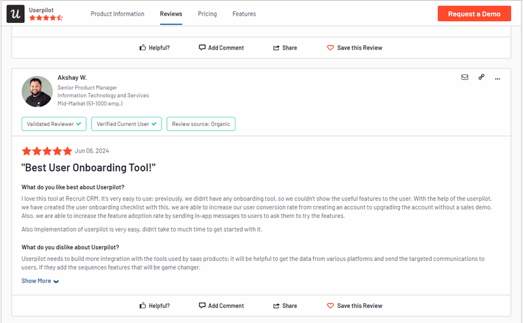Click the Senior Product Manager text

pyautogui.click(x=87, y=87)
